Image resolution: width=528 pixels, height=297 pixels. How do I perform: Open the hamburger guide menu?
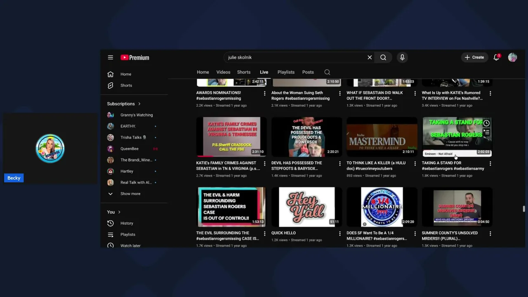(111, 57)
